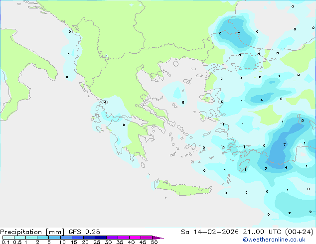Click the 1–2 mm legend color swatch
This screenshot has width=316, height=244.
point(31,238)
